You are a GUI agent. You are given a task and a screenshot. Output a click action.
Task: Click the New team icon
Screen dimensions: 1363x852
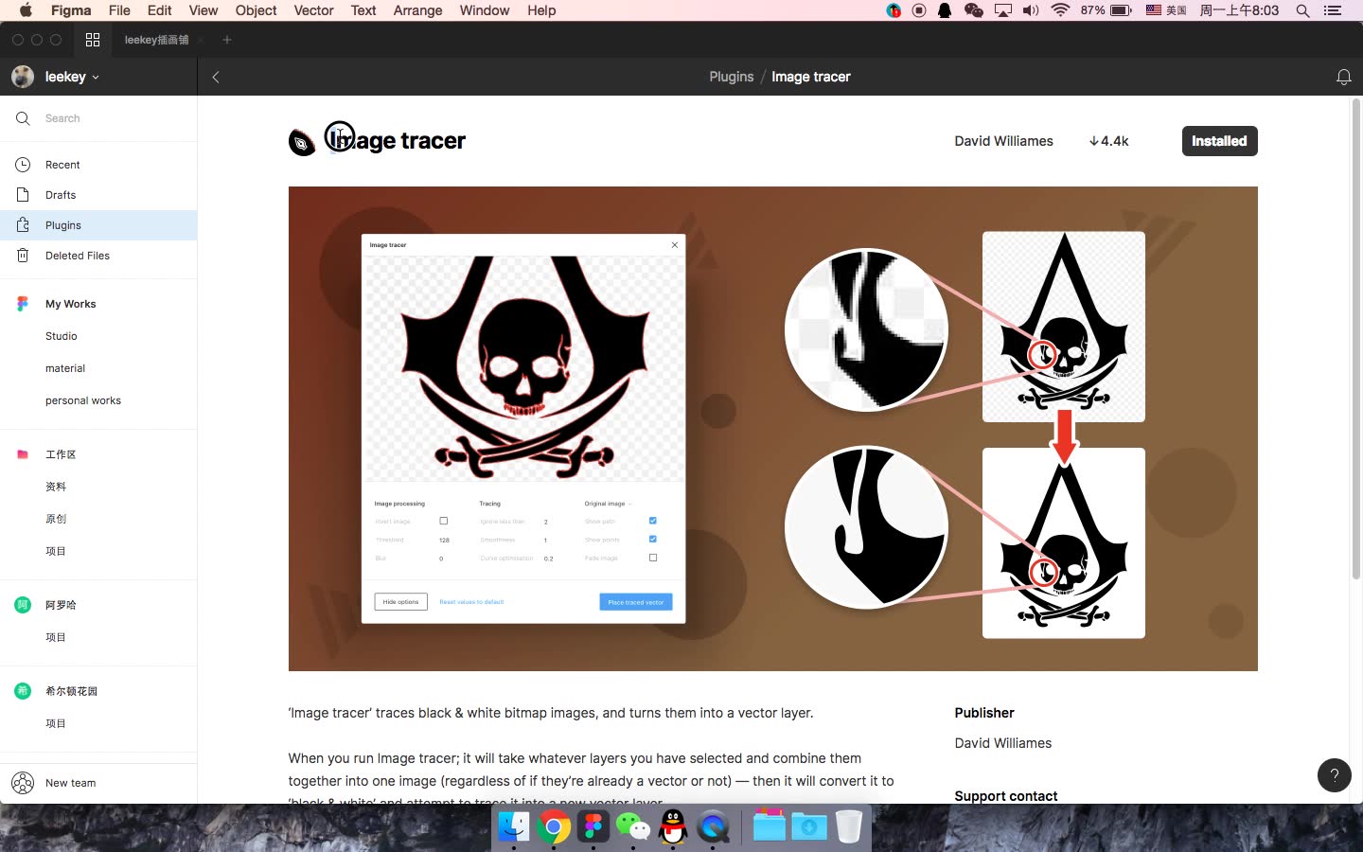pyautogui.click(x=23, y=783)
